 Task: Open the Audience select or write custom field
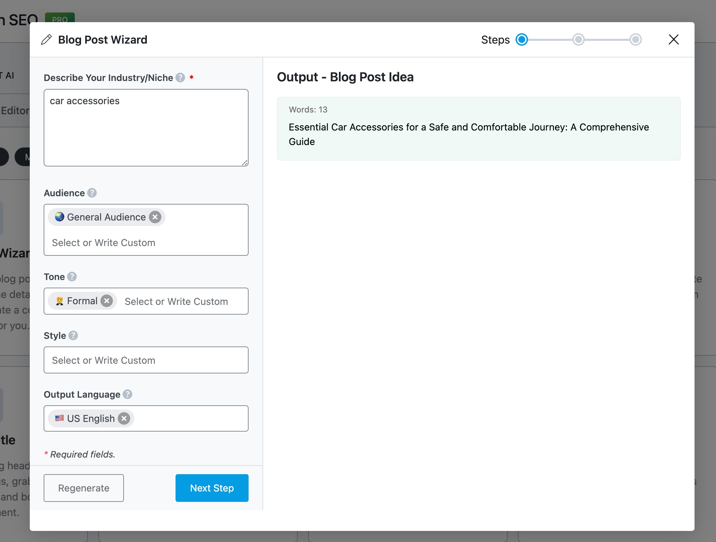click(145, 243)
